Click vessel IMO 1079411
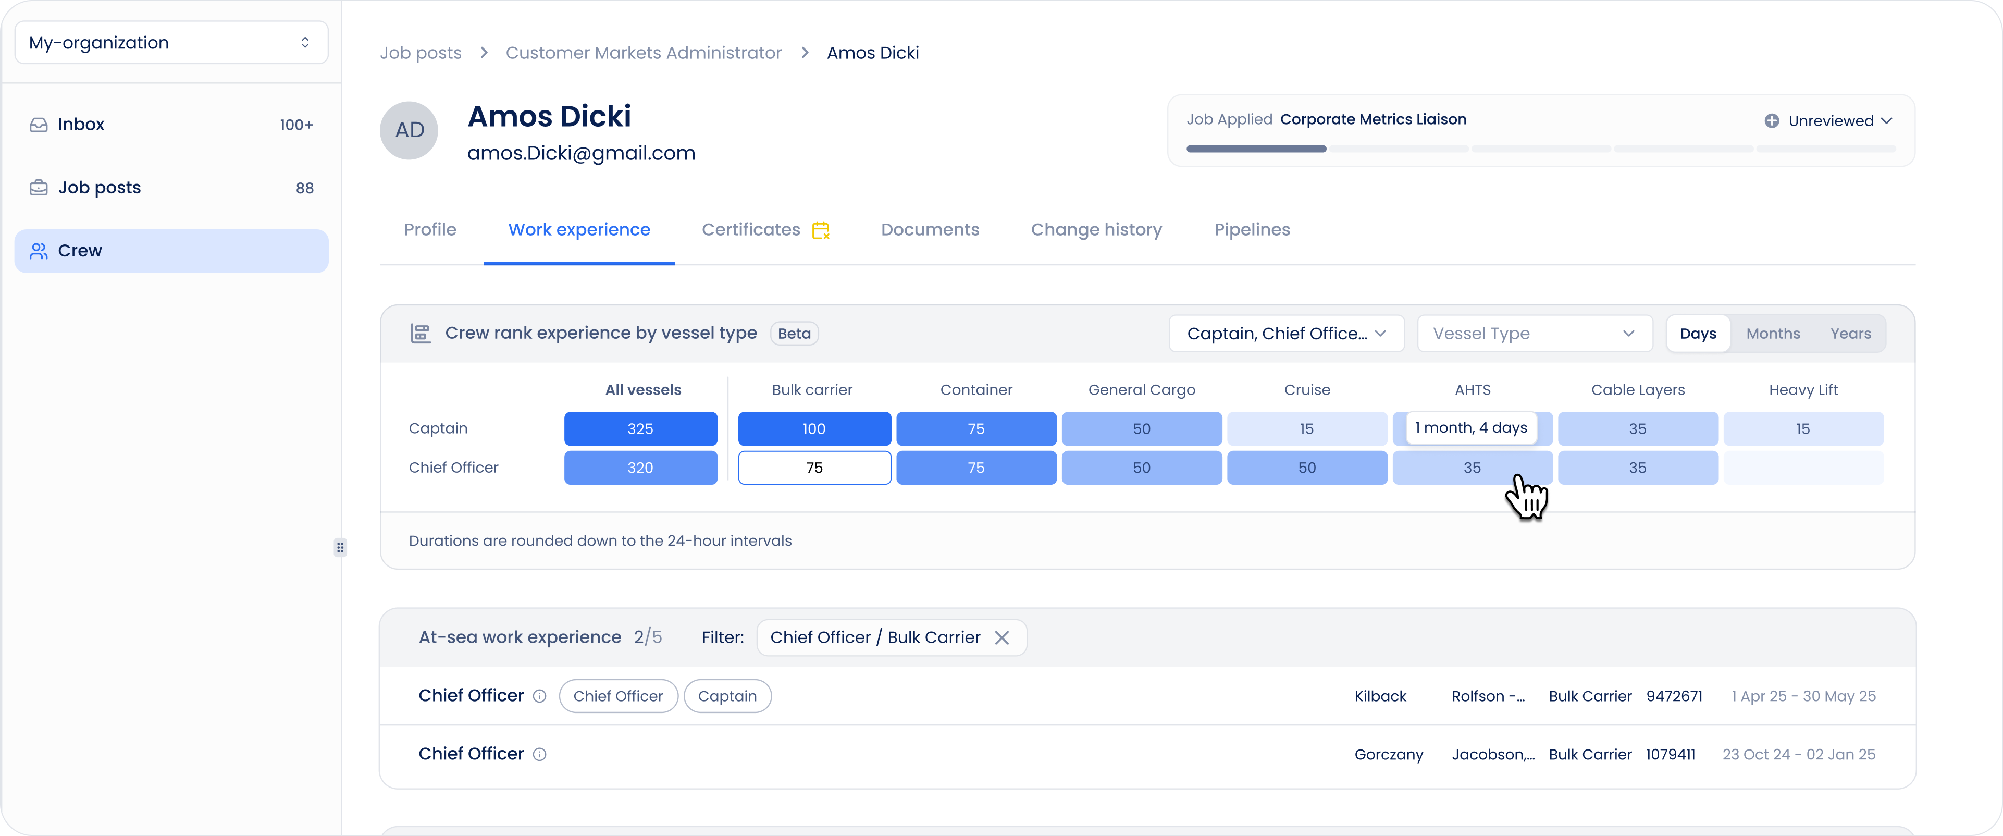The width and height of the screenshot is (2003, 836). tap(1670, 754)
